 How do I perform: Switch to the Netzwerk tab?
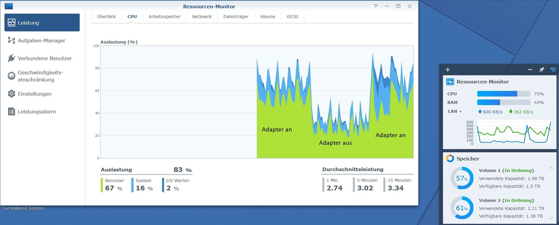tap(202, 17)
